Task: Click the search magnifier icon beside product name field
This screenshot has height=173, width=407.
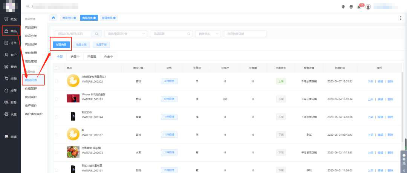Action: click(96, 34)
